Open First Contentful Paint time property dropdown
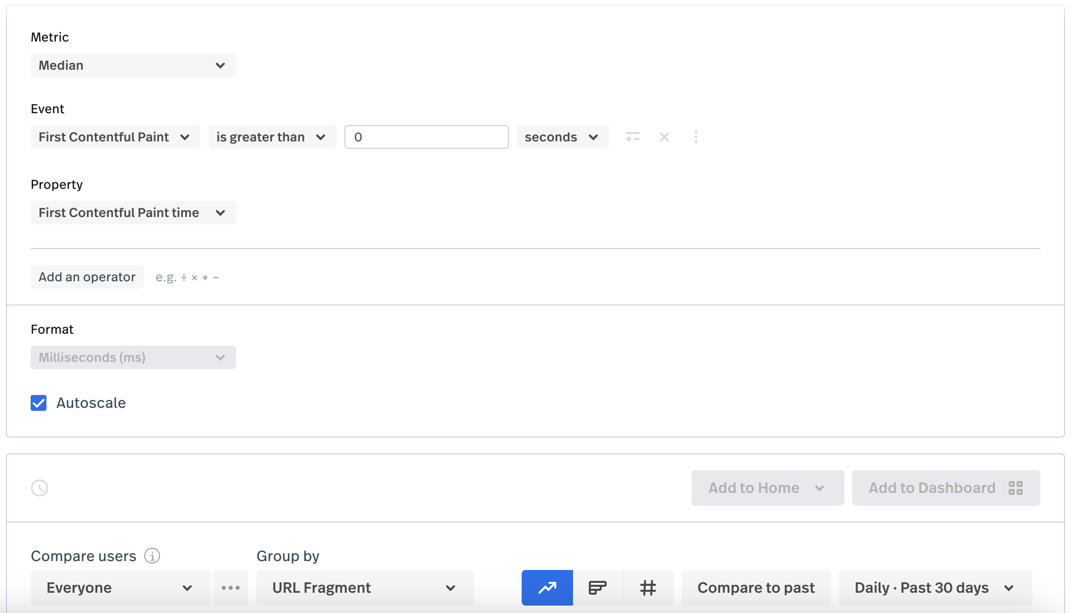The width and height of the screenshot is (1071, 613). [x=133, y=213]
